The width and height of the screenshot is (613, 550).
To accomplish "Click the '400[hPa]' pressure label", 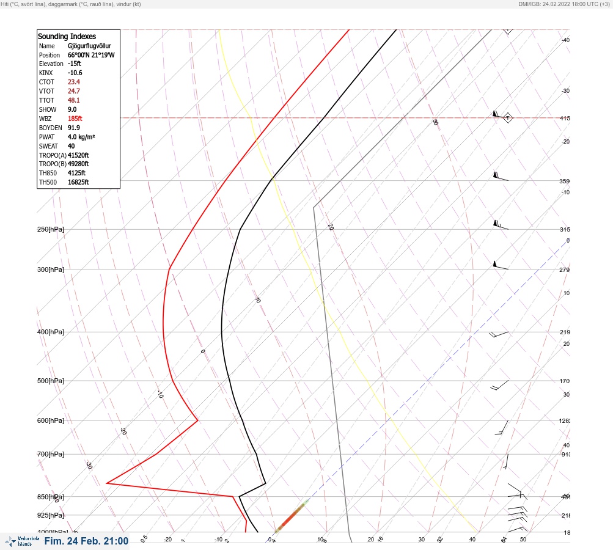I will tap(51, 332).
